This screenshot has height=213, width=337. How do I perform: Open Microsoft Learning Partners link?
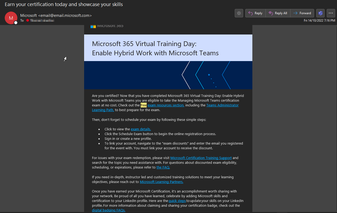[162, 182]
